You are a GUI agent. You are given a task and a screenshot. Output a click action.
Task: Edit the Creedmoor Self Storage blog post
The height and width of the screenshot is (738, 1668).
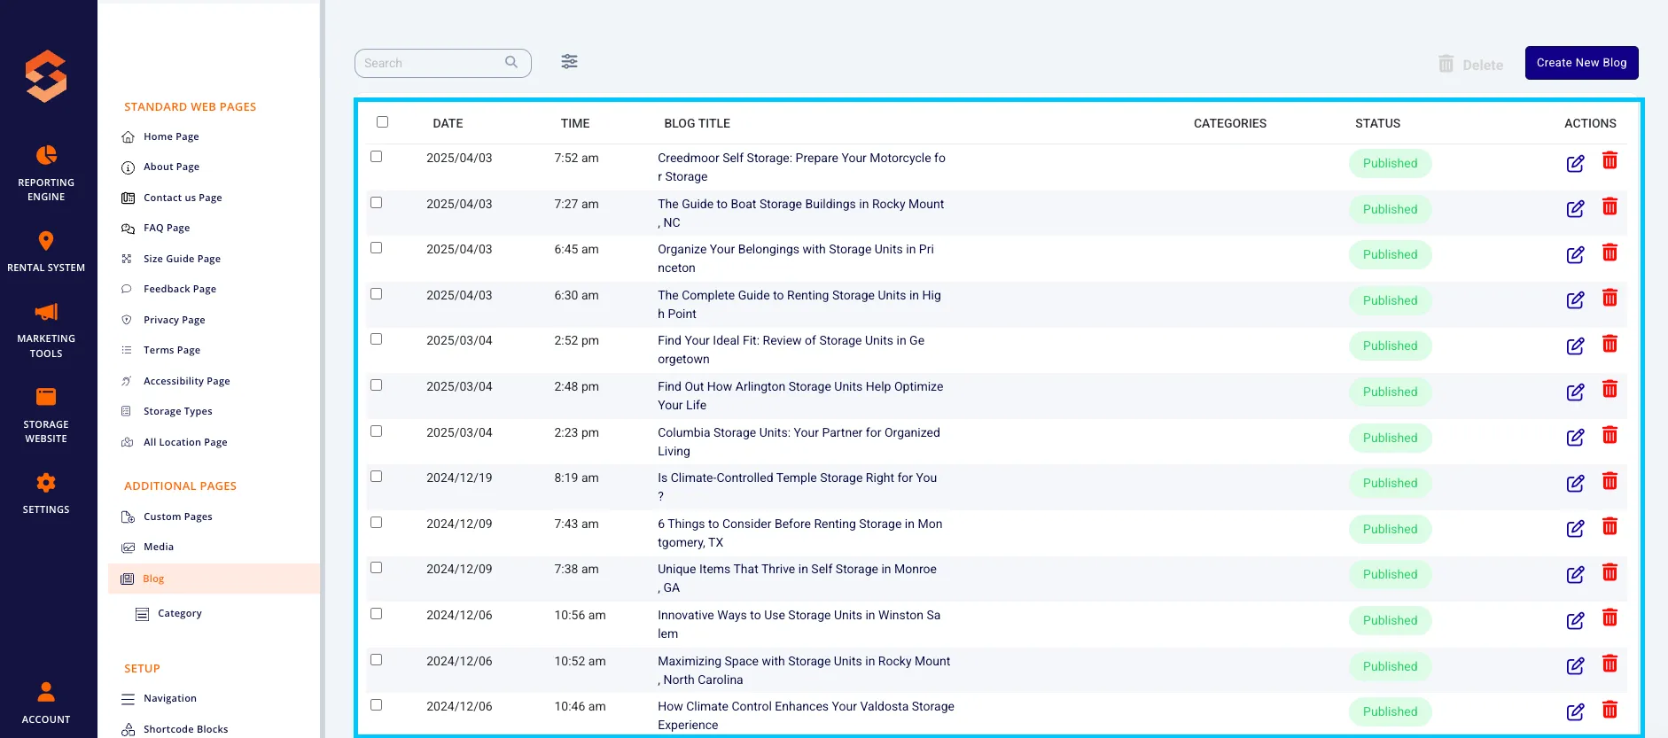click(1575, 164)
